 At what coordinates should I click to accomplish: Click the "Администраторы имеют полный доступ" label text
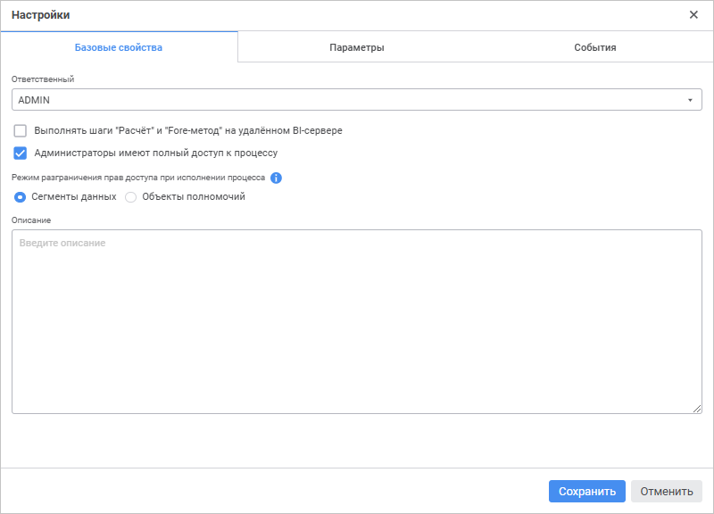pos(156,153)
